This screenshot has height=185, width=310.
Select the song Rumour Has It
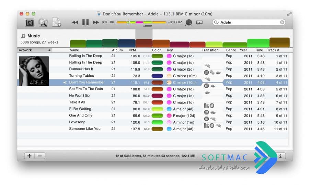point(81,69)
